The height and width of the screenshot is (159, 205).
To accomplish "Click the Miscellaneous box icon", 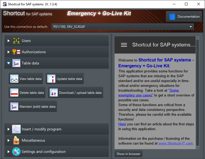I will [x=16, y=140].
